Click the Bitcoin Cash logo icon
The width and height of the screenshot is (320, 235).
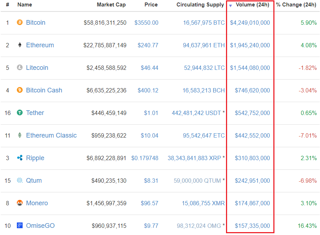pos(20,90)
